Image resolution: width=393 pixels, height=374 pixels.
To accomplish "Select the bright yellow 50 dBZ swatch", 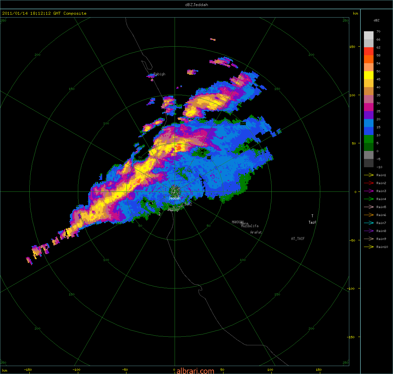I will [369, 75].
